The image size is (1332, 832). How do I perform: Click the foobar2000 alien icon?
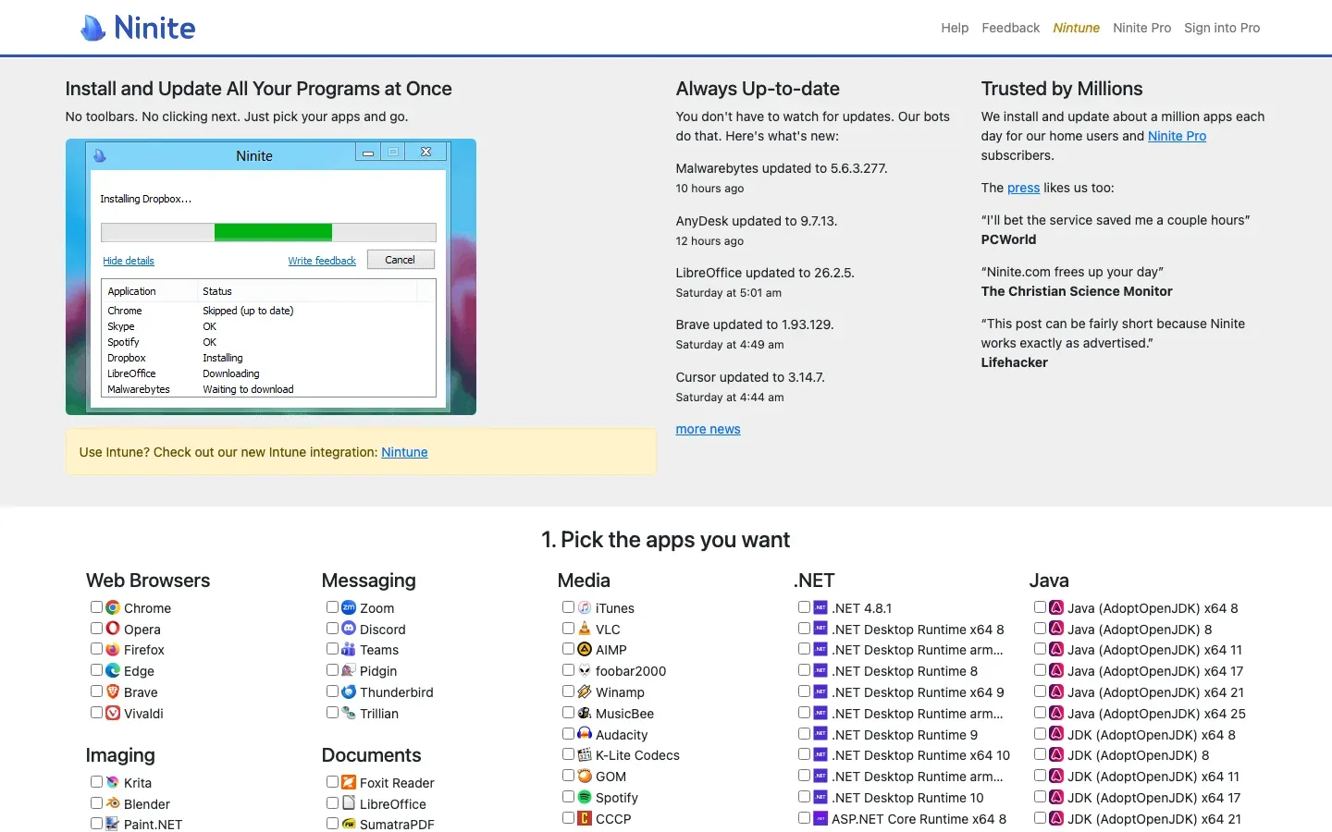pos(585,670)
